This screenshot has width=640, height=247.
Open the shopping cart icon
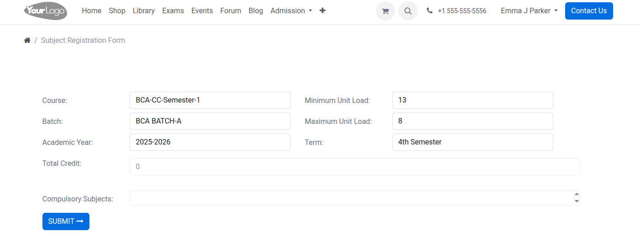point(385,11)
